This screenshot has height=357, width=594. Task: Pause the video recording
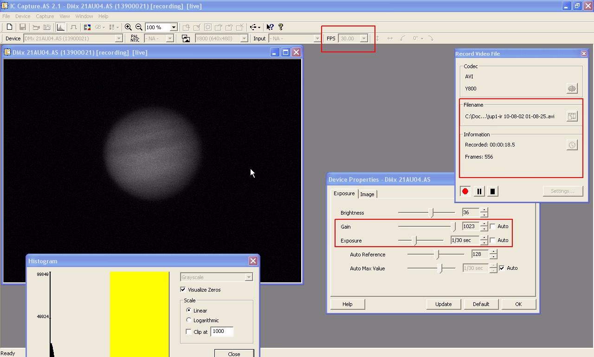coord(479,191)
